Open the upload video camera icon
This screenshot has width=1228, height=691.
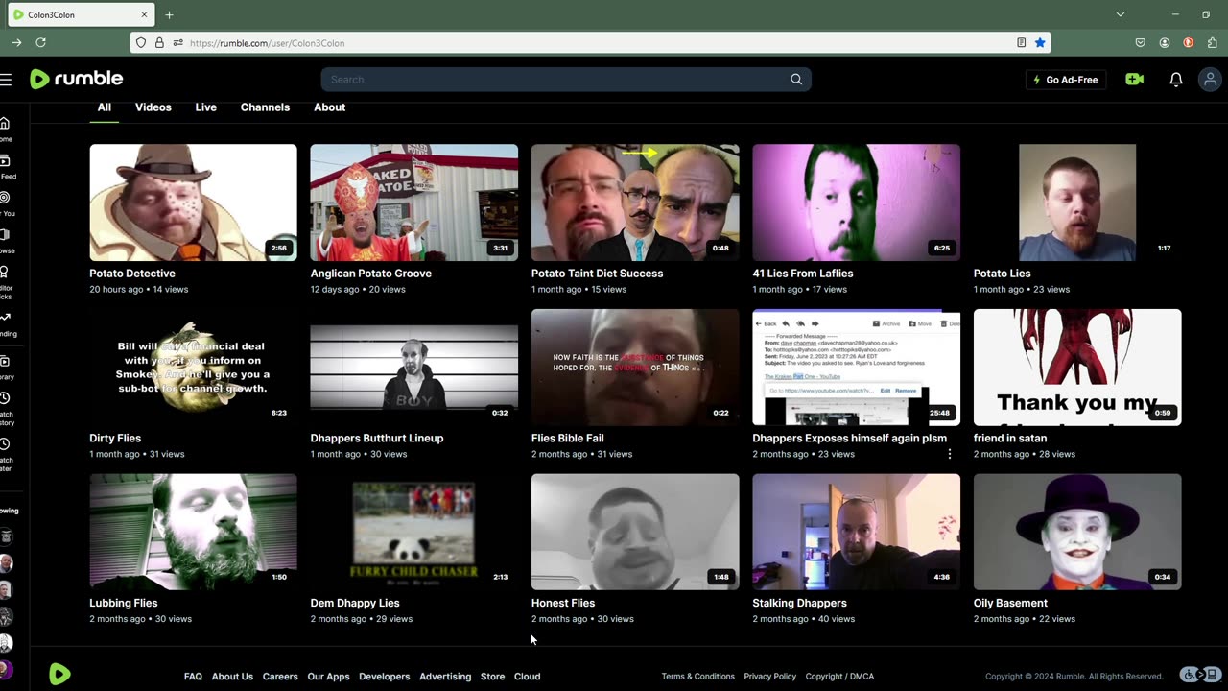pyautogui.click(x=1135, y=80)
